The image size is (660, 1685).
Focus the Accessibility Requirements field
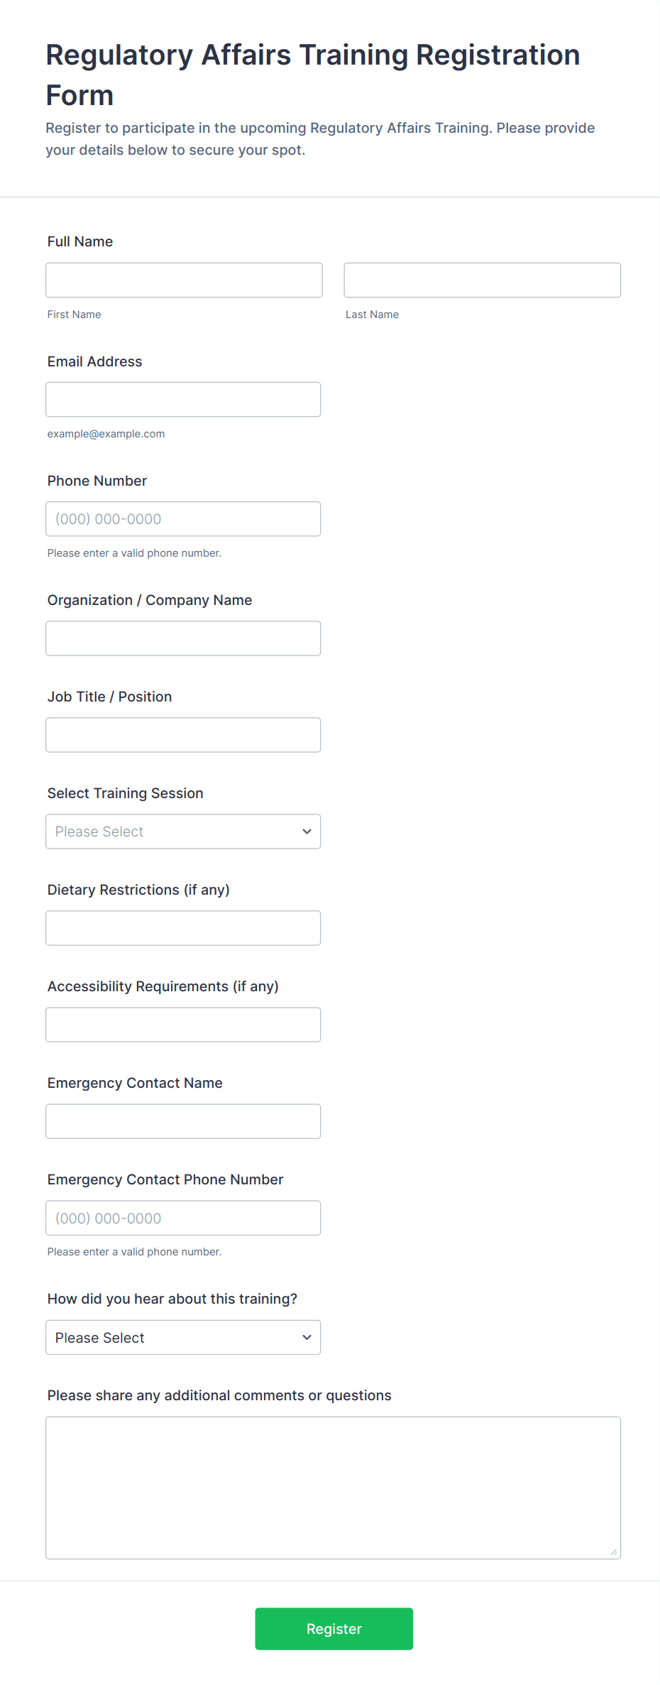point(183,1025)
